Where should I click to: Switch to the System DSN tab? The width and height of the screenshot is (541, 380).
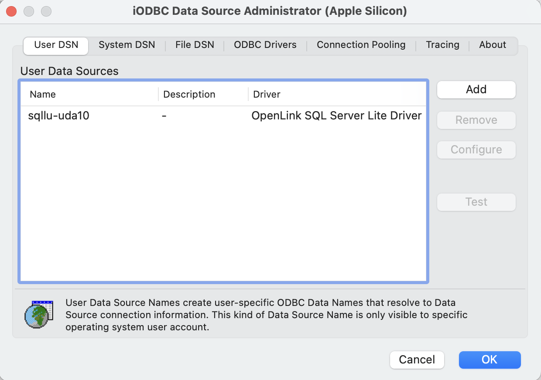tap(127, 45)
